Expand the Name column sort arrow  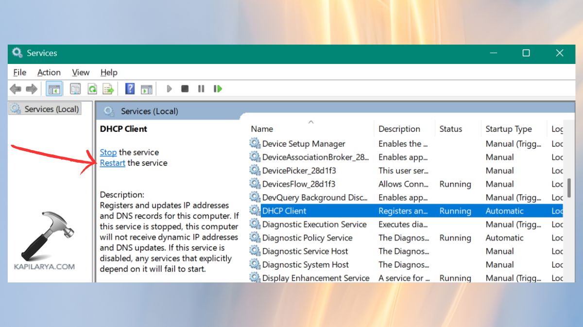pyautogui.click(x=311, y=122)
